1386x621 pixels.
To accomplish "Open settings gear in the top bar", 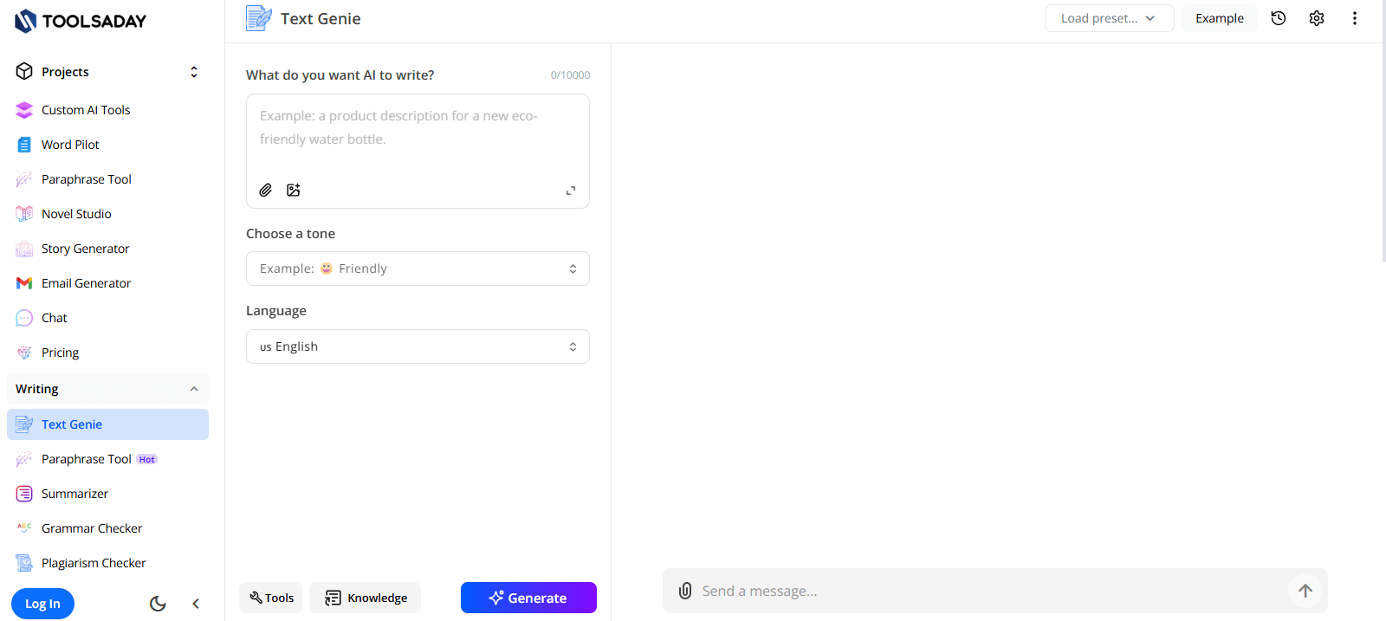I will point(1317,18).
